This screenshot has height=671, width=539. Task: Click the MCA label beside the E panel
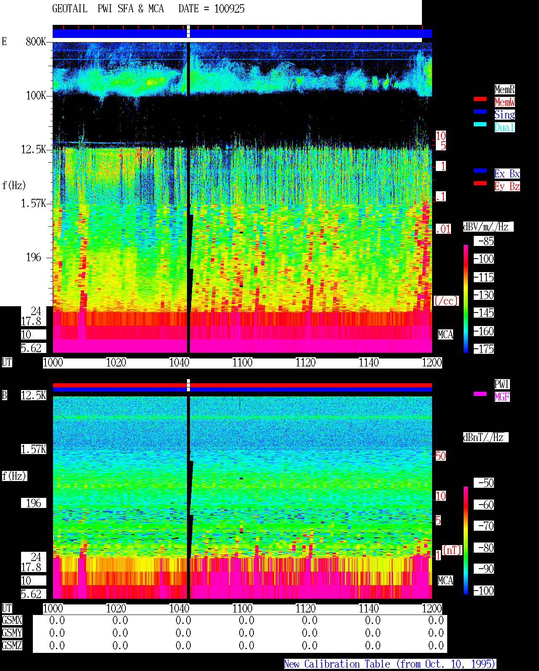446,335
